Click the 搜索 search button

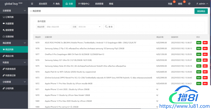tap(109, 27)
